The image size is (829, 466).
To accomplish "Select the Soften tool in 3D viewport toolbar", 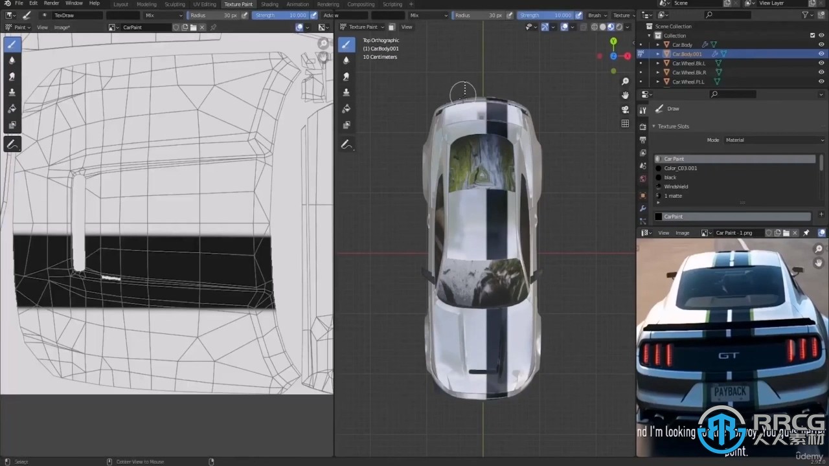I will point(346,60).
